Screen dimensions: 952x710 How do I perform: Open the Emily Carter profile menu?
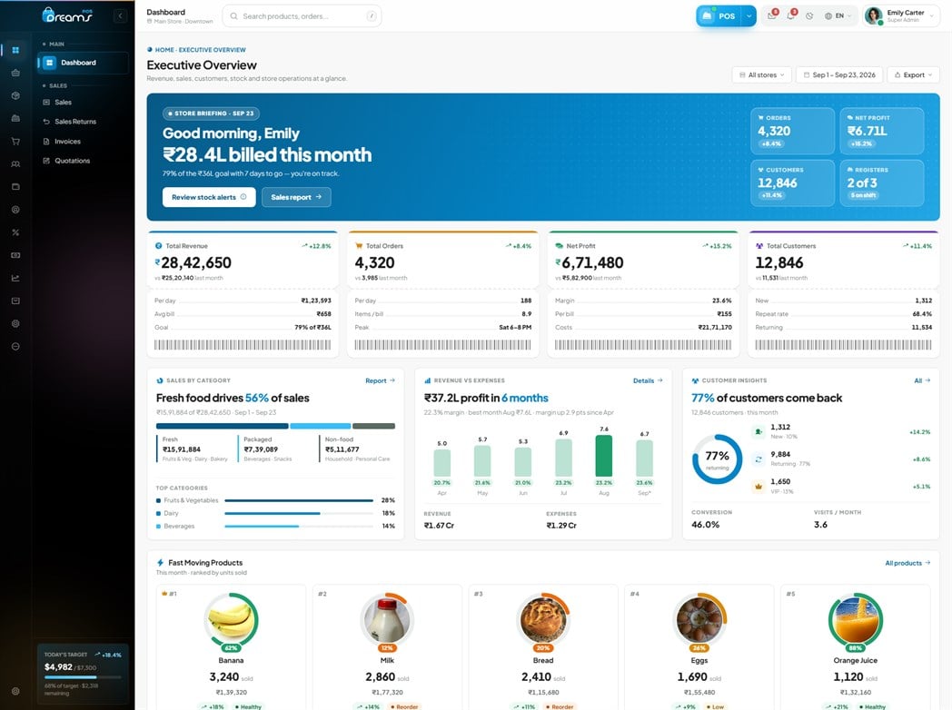pyautogui.click(x=901, y=15)
